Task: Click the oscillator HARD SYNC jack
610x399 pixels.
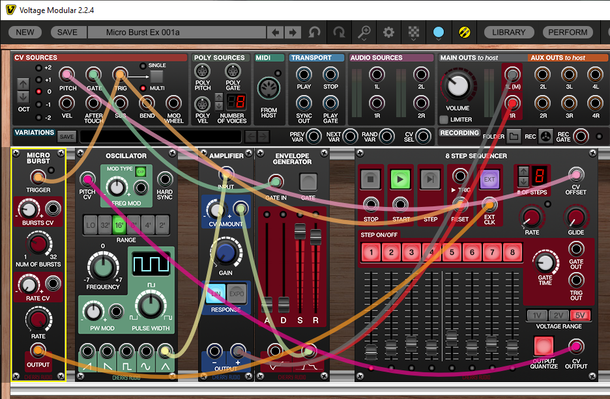Action: (x=165, y=180)
